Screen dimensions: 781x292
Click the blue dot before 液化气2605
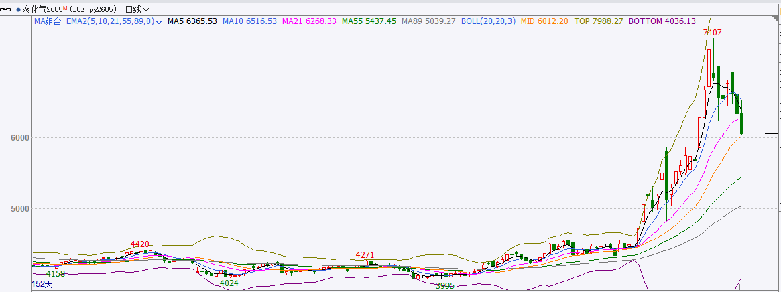tap(18, 10)
